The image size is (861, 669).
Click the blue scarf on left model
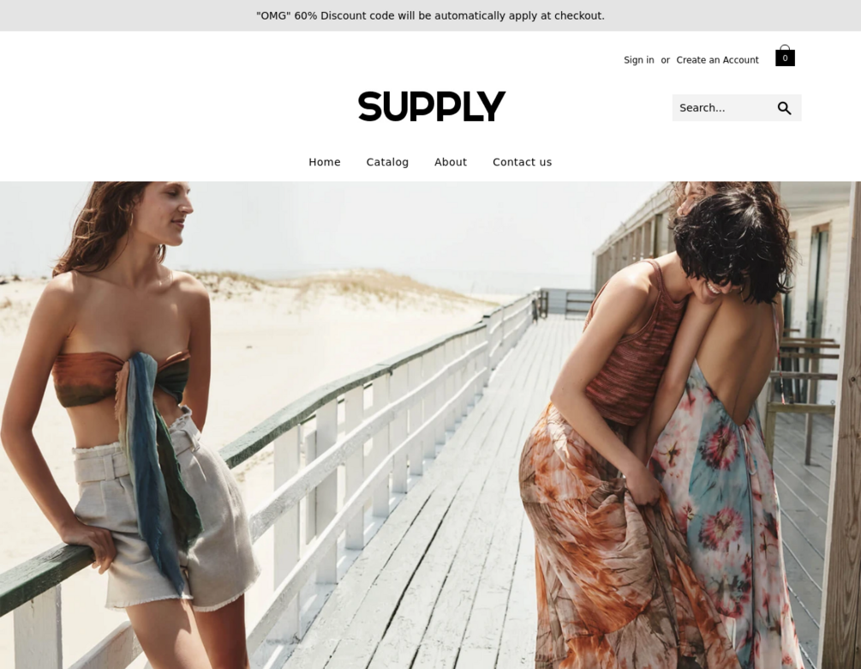click(x=157, y=467)
